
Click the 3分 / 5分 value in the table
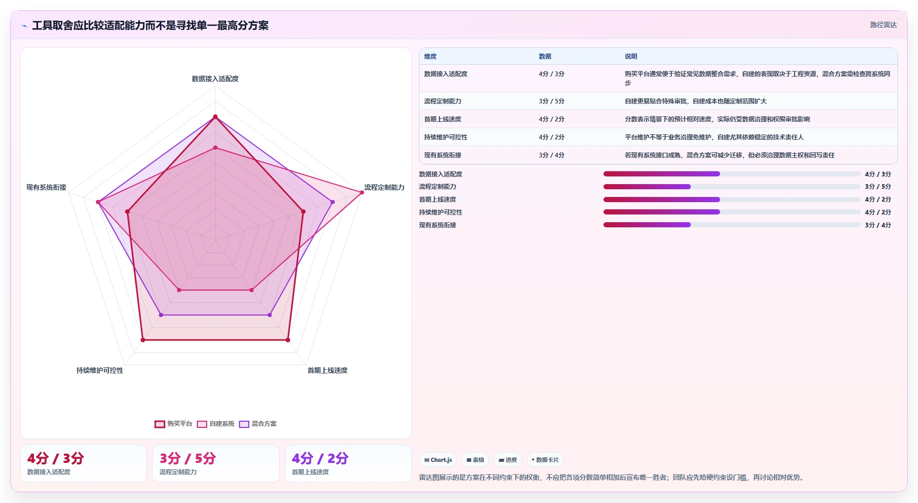point(552,101)
